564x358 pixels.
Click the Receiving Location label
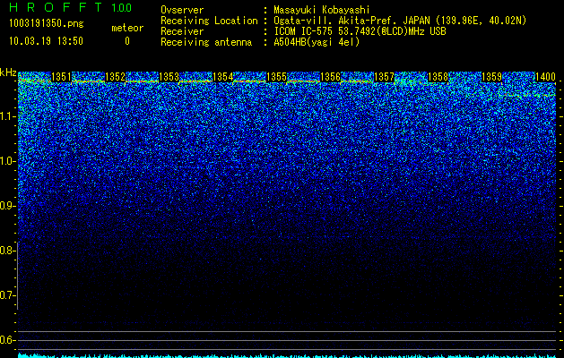[x=209, y=21]
